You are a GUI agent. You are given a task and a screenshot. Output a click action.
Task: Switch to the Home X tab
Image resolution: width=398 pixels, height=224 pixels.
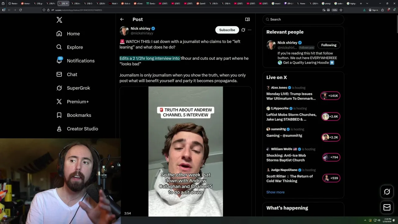[x=302, y=3]
